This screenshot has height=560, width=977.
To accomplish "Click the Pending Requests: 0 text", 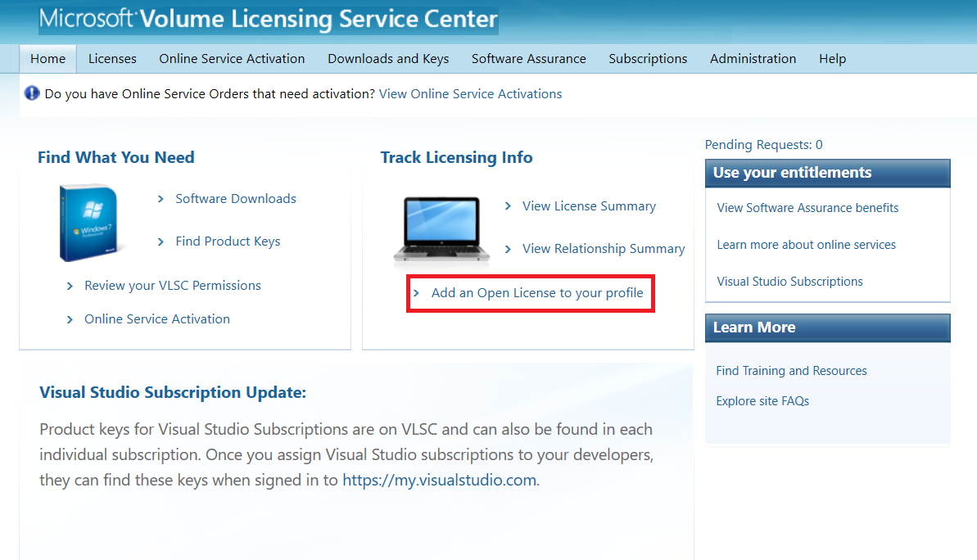I will point(763,144).
